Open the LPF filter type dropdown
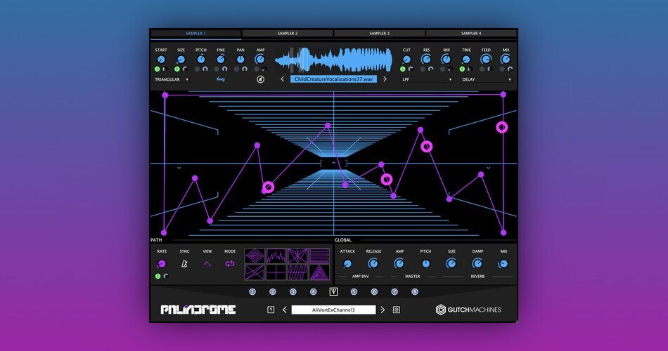The width and height of the screenshot is (668, 351). [426, 80]
